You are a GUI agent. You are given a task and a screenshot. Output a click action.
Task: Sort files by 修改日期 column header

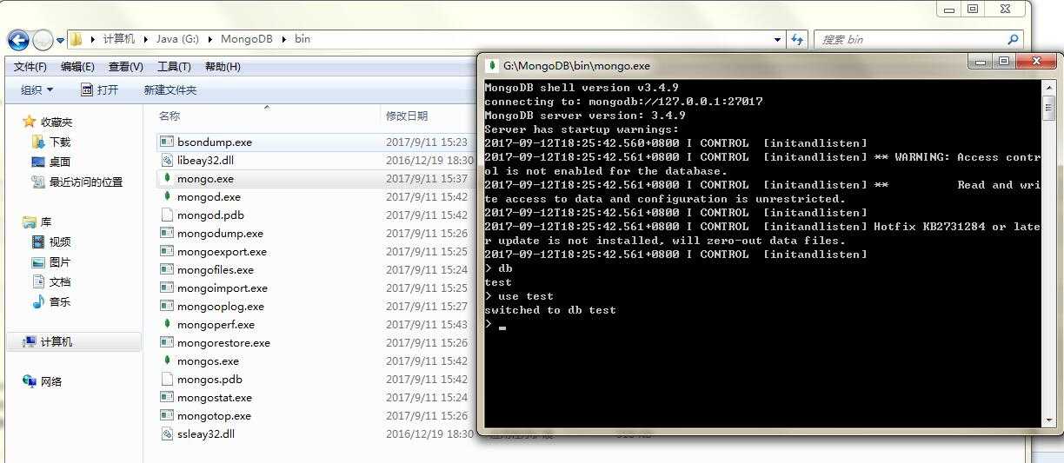(x=407, y=116)
